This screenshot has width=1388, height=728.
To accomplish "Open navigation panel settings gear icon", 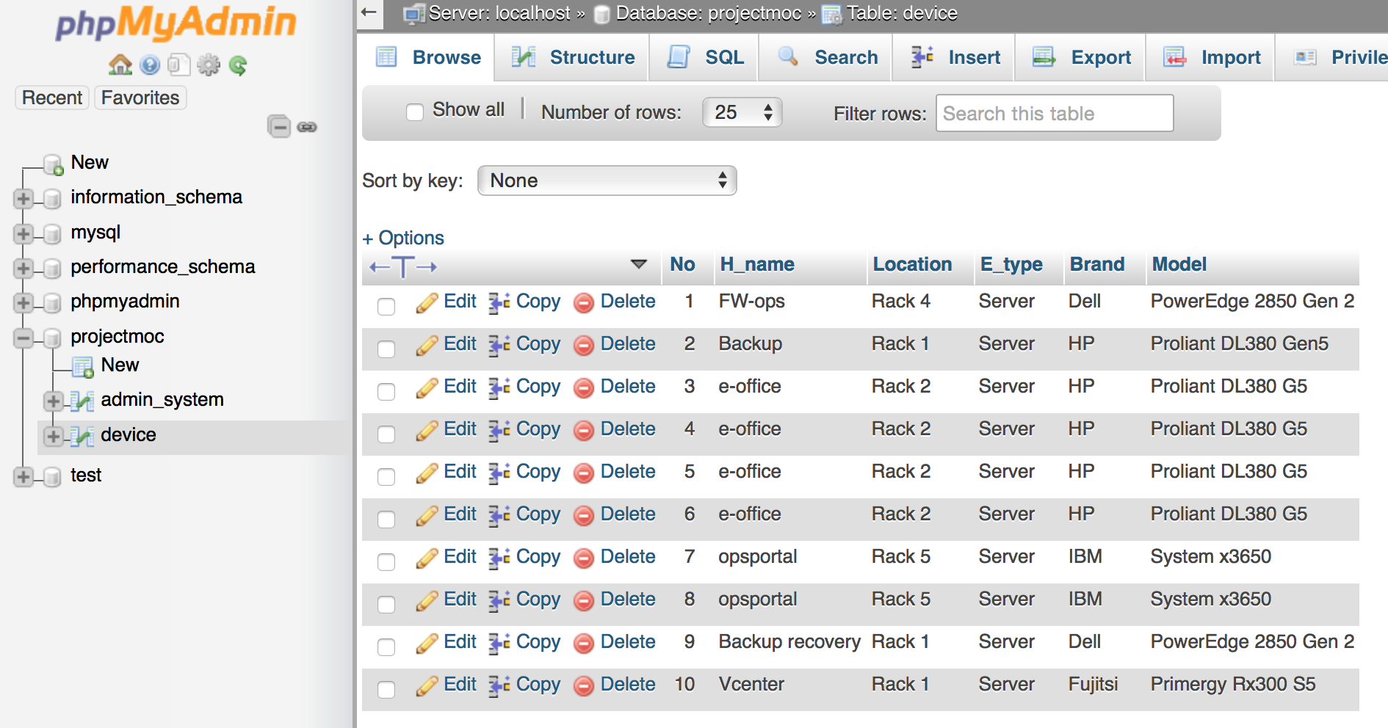I will coord(209,65).
